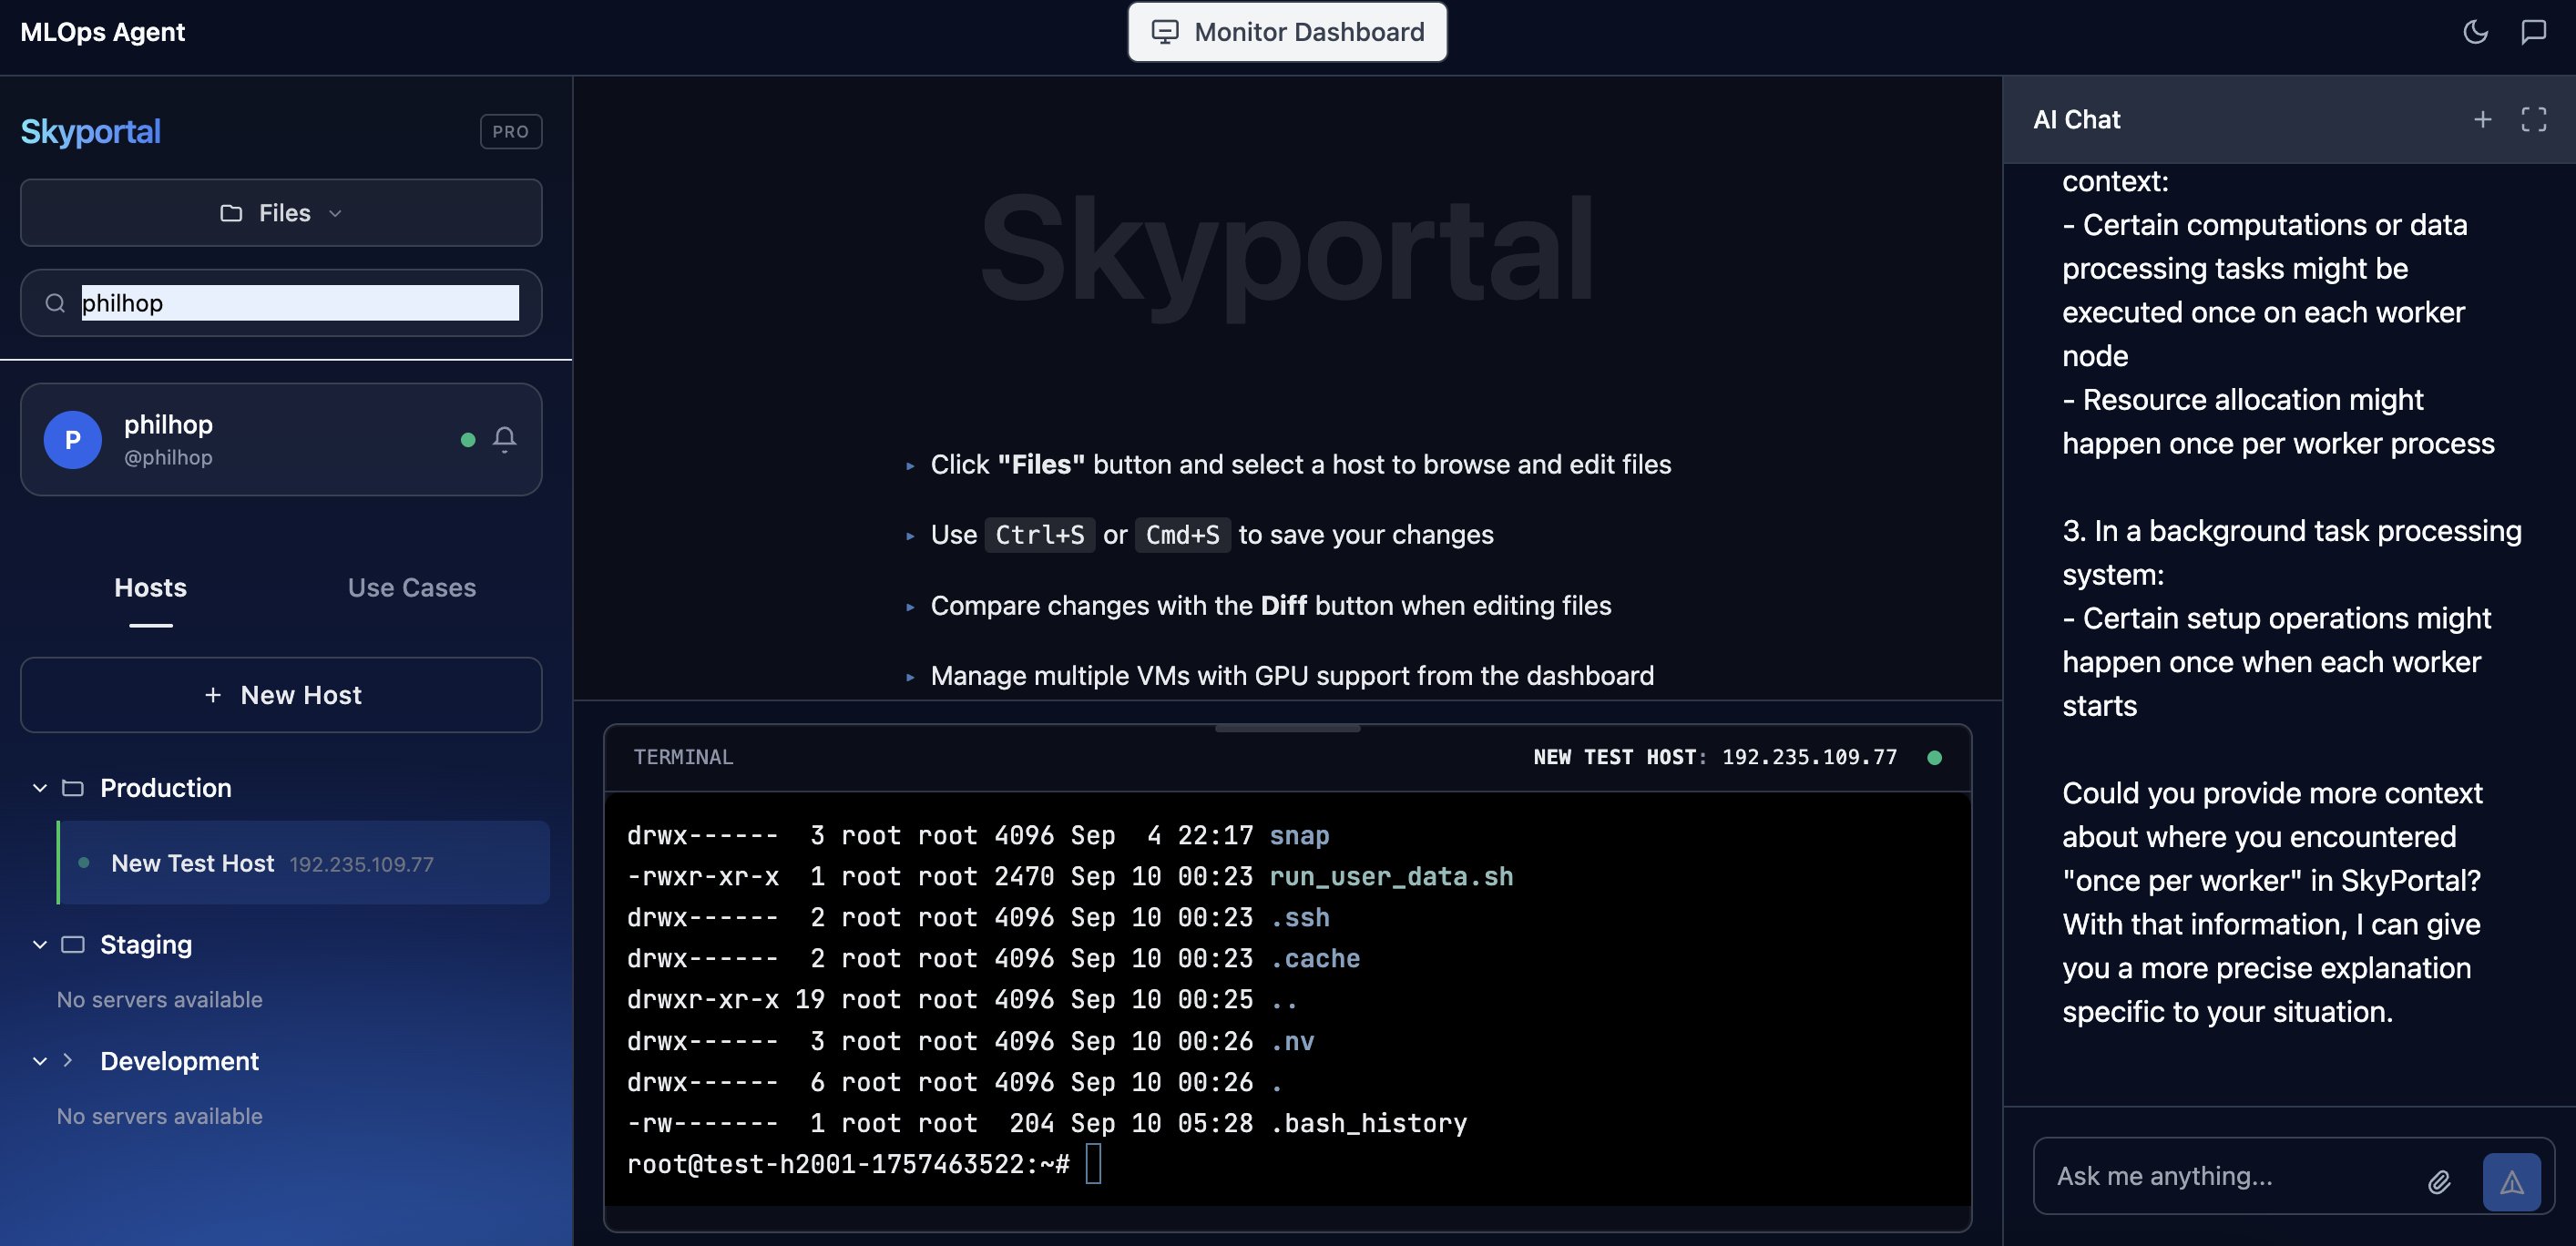Click the green connection indicator in terminal header
Image resolution: width=2576 pixels, height=1246 pixels.
[1936, 757]
